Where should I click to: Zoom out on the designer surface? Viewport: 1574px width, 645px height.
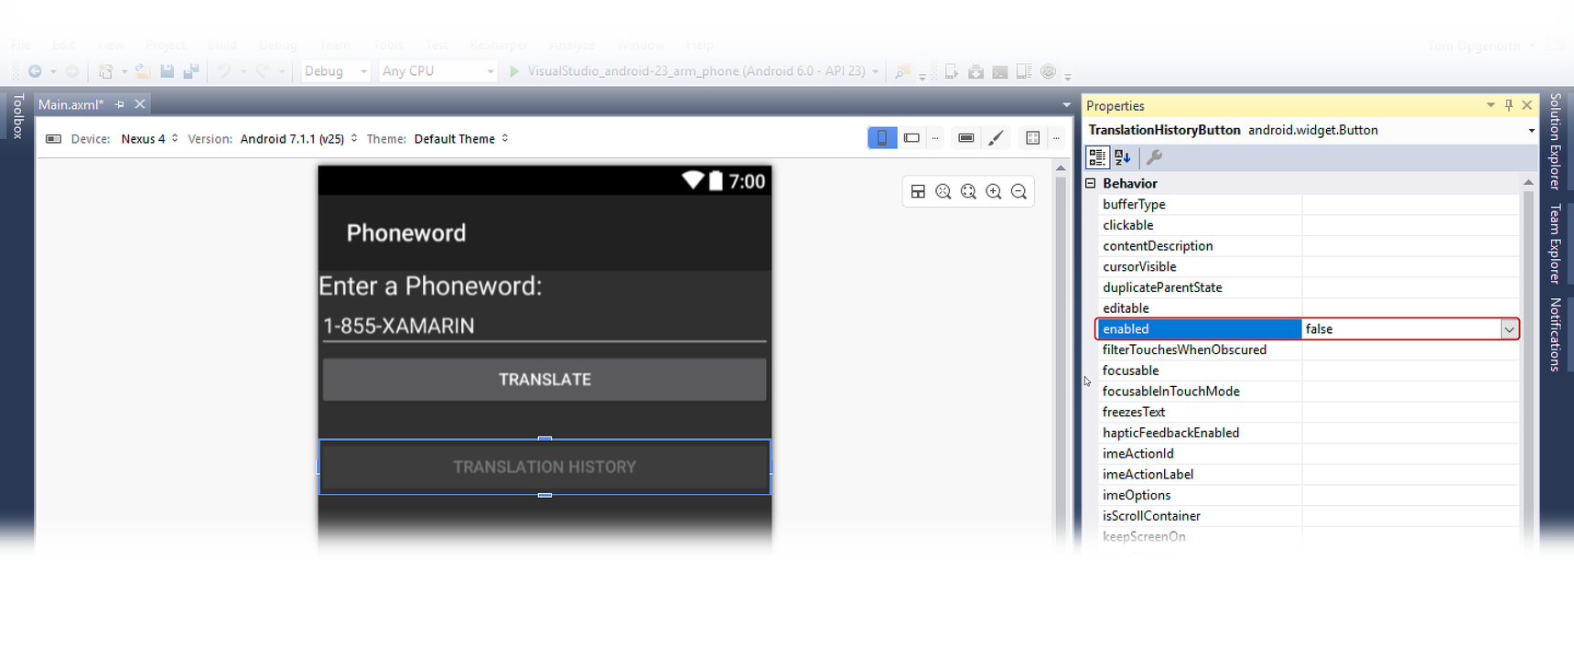click(1019, 191)
